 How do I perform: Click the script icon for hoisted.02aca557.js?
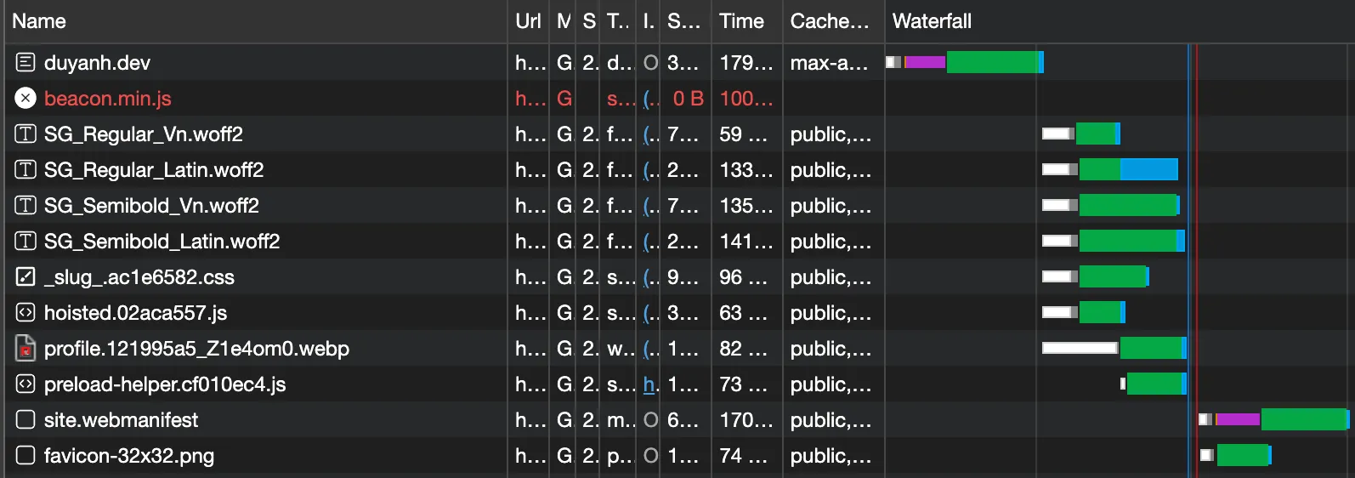tap(26, 313)
